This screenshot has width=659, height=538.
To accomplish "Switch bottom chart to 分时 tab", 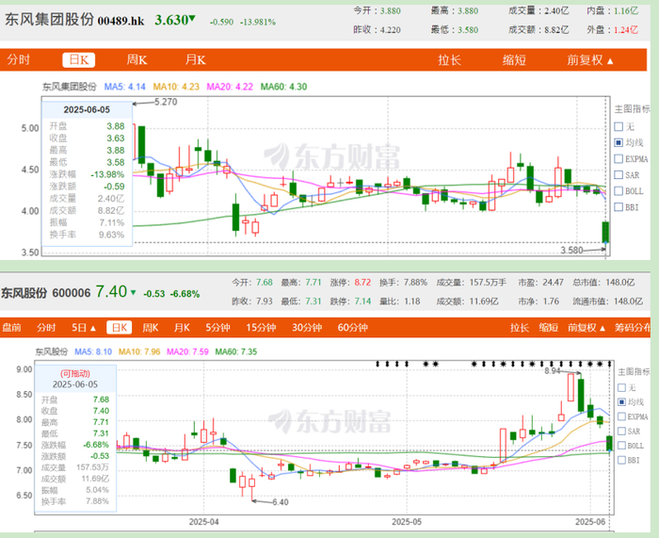I will point(46,327).
